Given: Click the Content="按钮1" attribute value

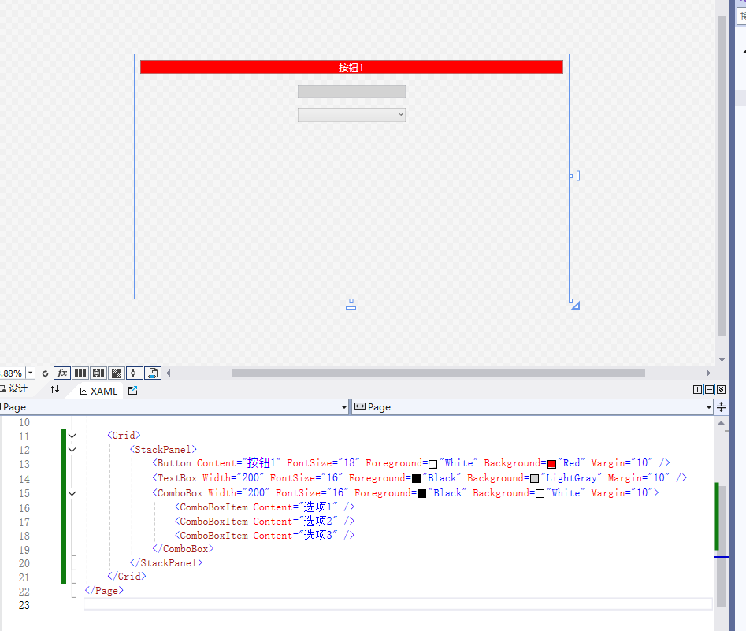Looking at the screenshot, I should pyautogui.click(x=262, y=463).
